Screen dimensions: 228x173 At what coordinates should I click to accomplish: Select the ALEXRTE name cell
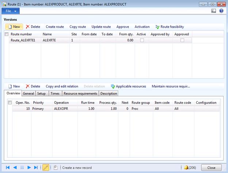(x=56, y=40)
